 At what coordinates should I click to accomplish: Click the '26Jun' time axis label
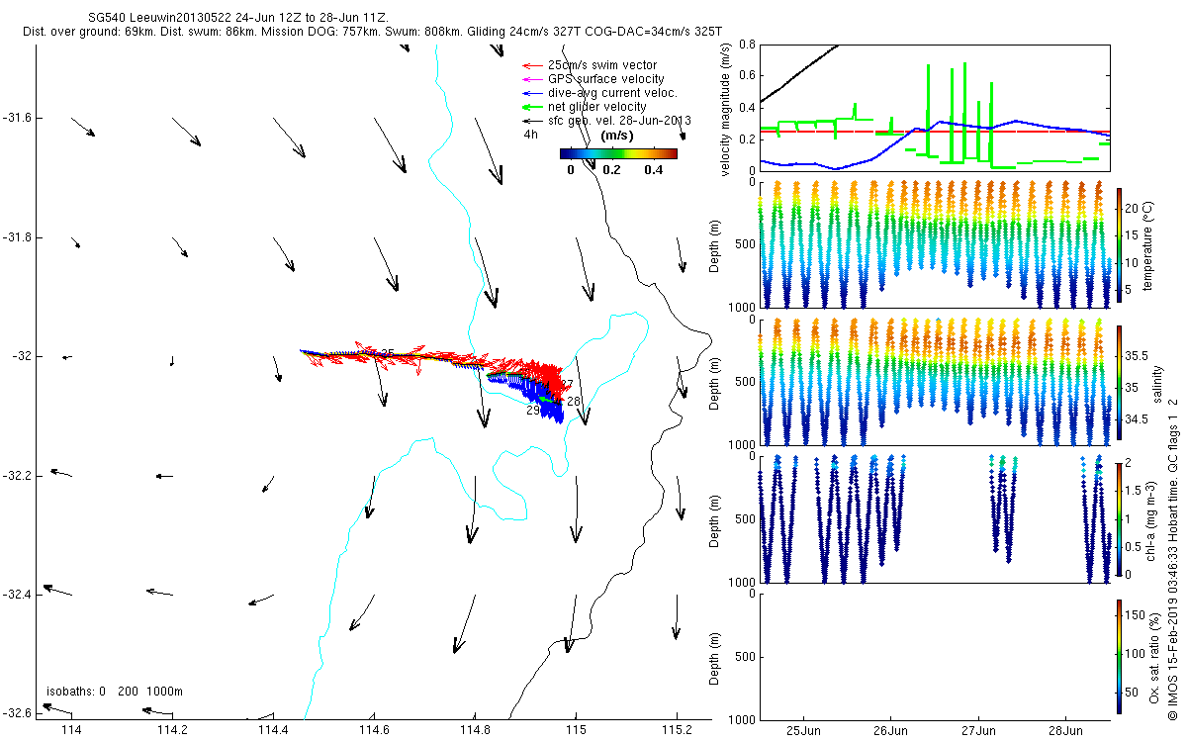(890, 731)
